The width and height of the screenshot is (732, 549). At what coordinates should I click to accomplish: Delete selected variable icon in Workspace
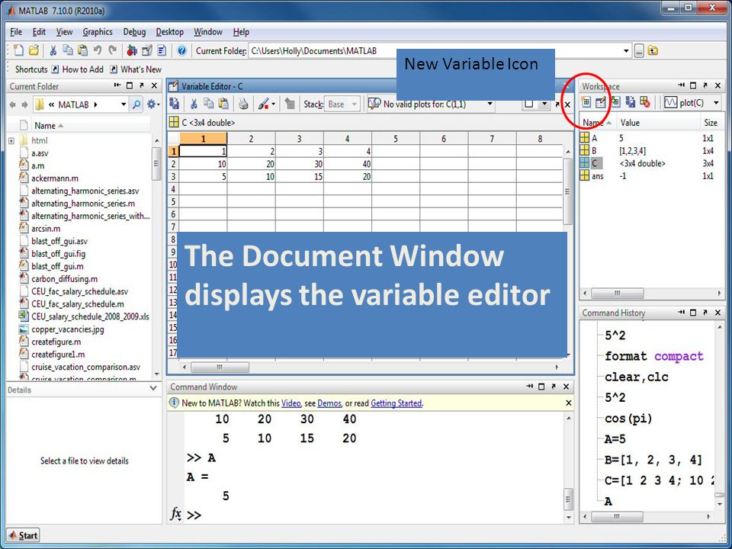[645, 101]
